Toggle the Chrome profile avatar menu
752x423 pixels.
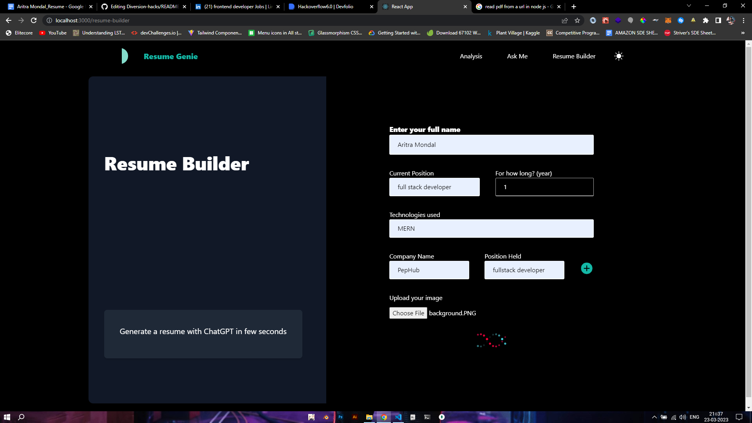coord(731,20)
